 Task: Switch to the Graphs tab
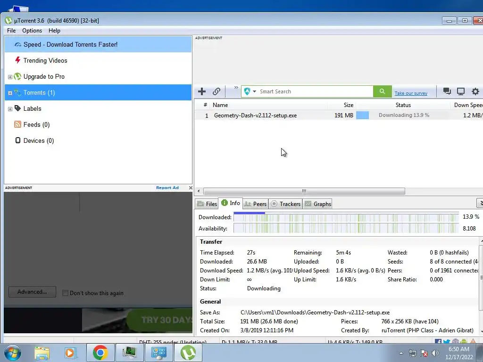317,204
